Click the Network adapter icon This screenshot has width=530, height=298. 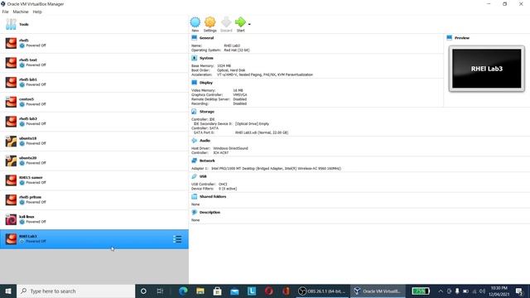(x=194, y=161)
